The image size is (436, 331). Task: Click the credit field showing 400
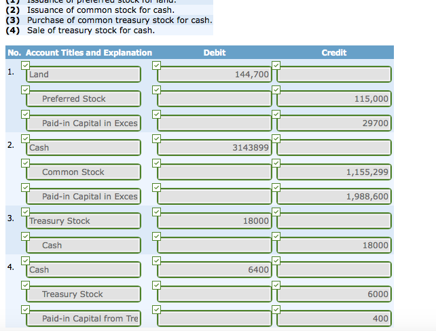(334, 319)
